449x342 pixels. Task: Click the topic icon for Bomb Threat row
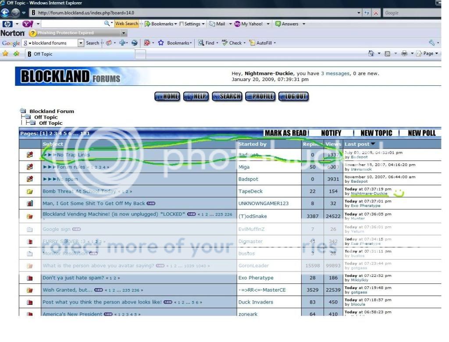[30, 192]
